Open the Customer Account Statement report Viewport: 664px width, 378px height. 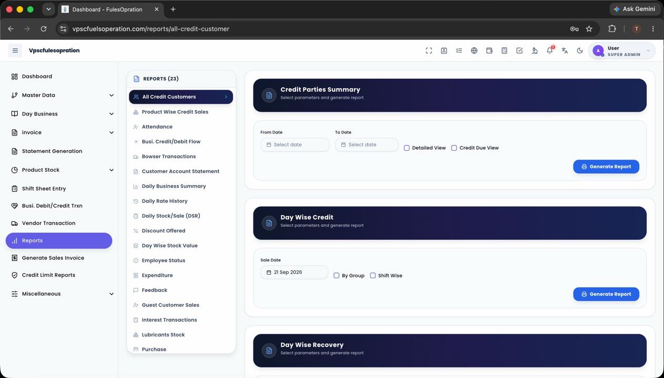click(x=180, y=171)
